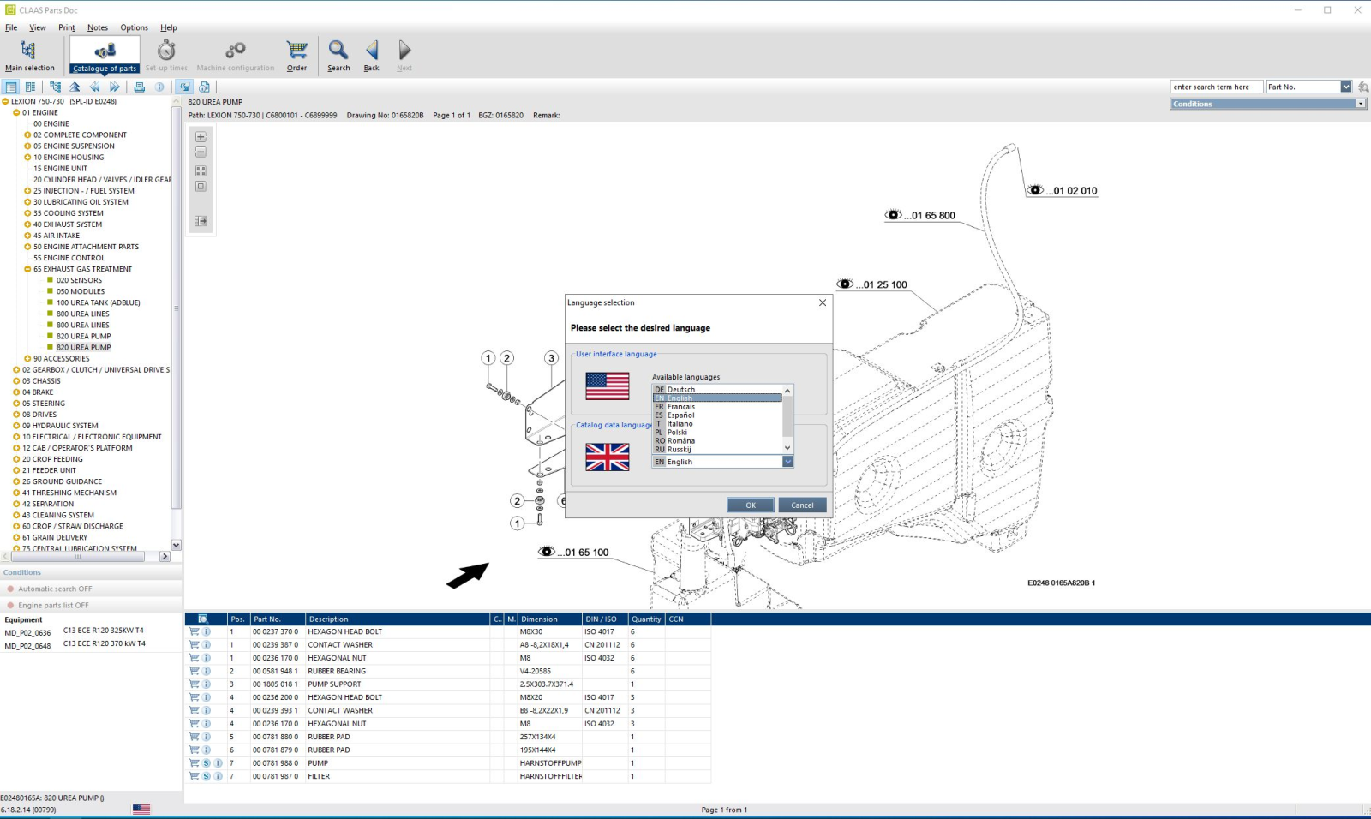Show reference 01 65 100 eye icon
This screenshot has width=1371, height=819.
[547, 552]
